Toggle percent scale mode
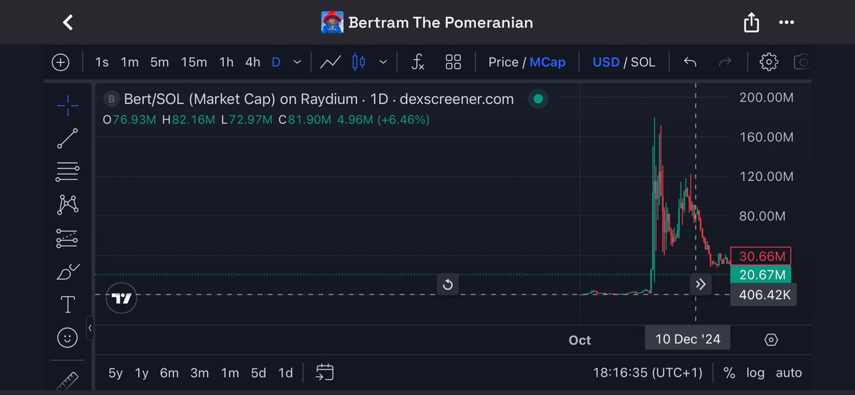 (x=729, y=373)
